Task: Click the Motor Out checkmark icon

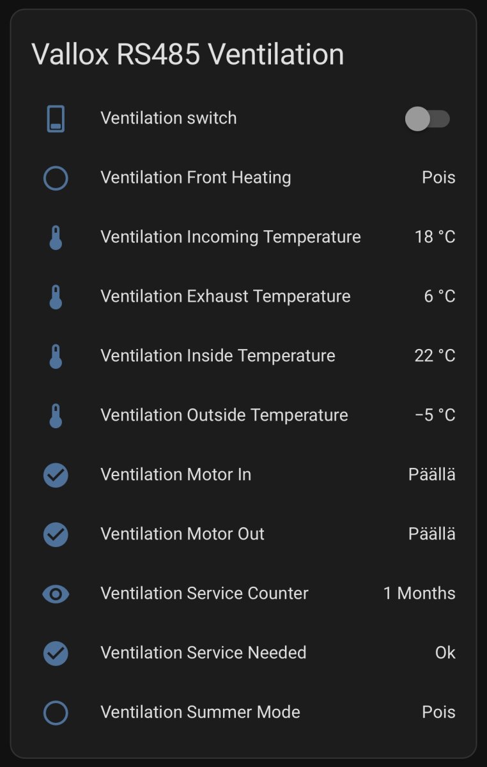Action: (x=56, y=534)
